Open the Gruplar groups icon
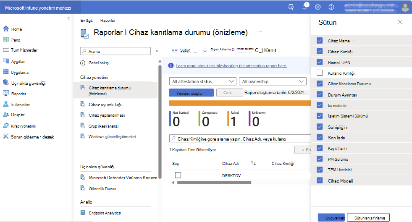Image resolution: width=412 pixels, height=222 pixels. point(6,115)
